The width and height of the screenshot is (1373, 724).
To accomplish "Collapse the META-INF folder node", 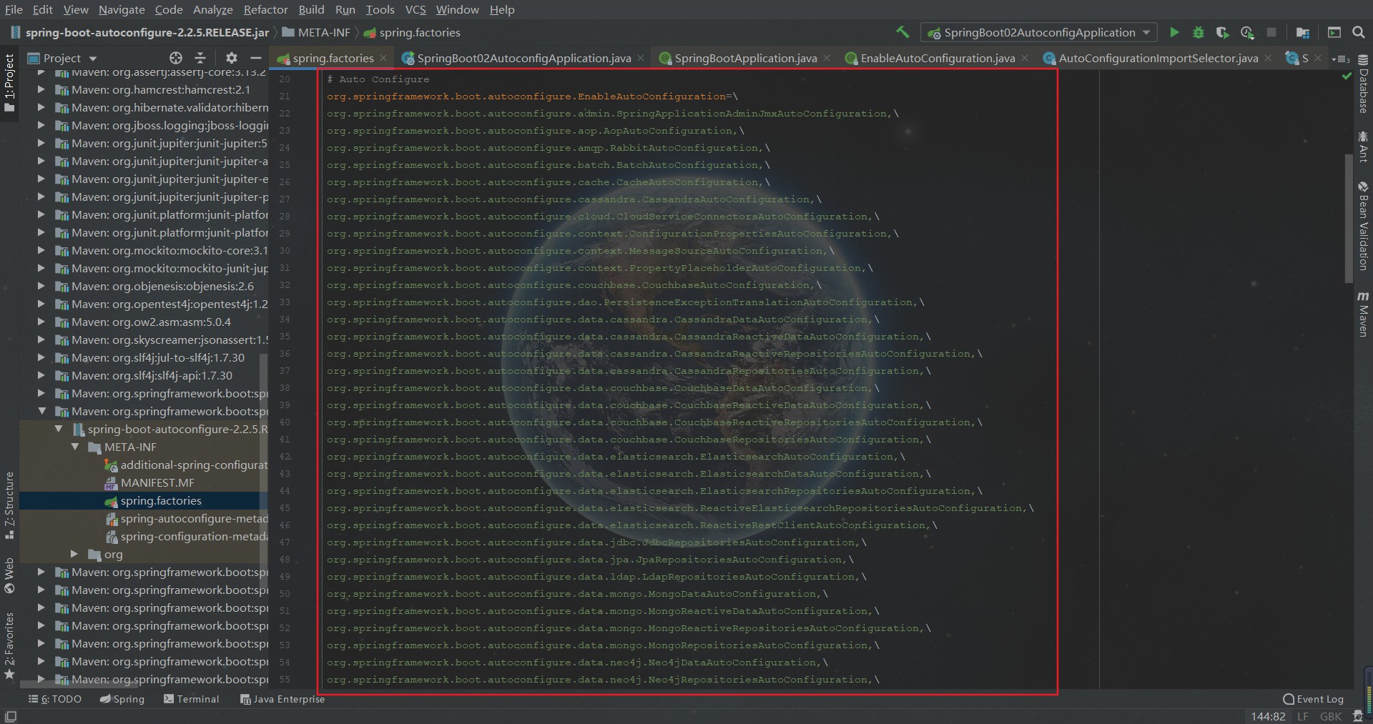I will point(75,447).
